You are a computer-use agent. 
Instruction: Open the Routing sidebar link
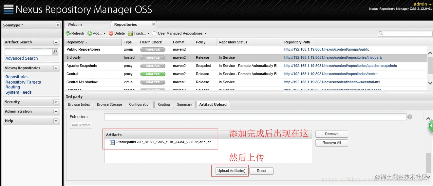point(13,87)
